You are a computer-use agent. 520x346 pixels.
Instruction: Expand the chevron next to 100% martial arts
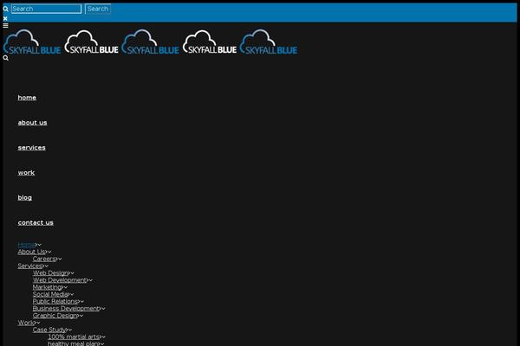tap(104, 337)
